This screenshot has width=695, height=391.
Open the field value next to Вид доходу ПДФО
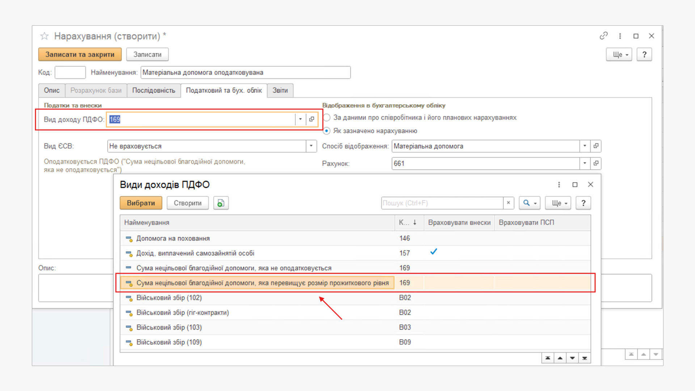click(x=312, y=119)
